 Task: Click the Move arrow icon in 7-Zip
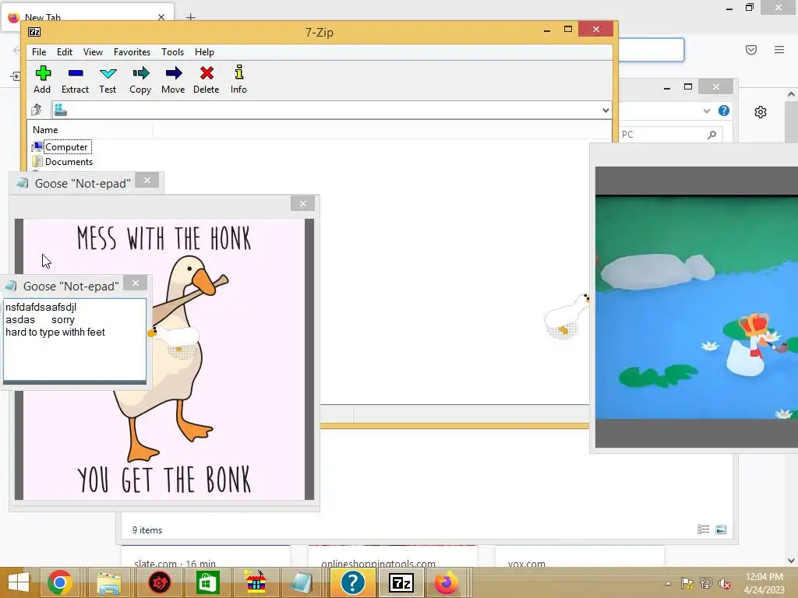tap(173, 80)
